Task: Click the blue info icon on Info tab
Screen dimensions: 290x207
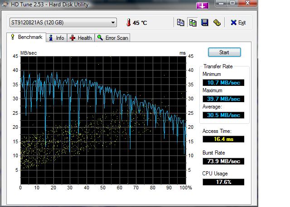Action: (51, 38)
